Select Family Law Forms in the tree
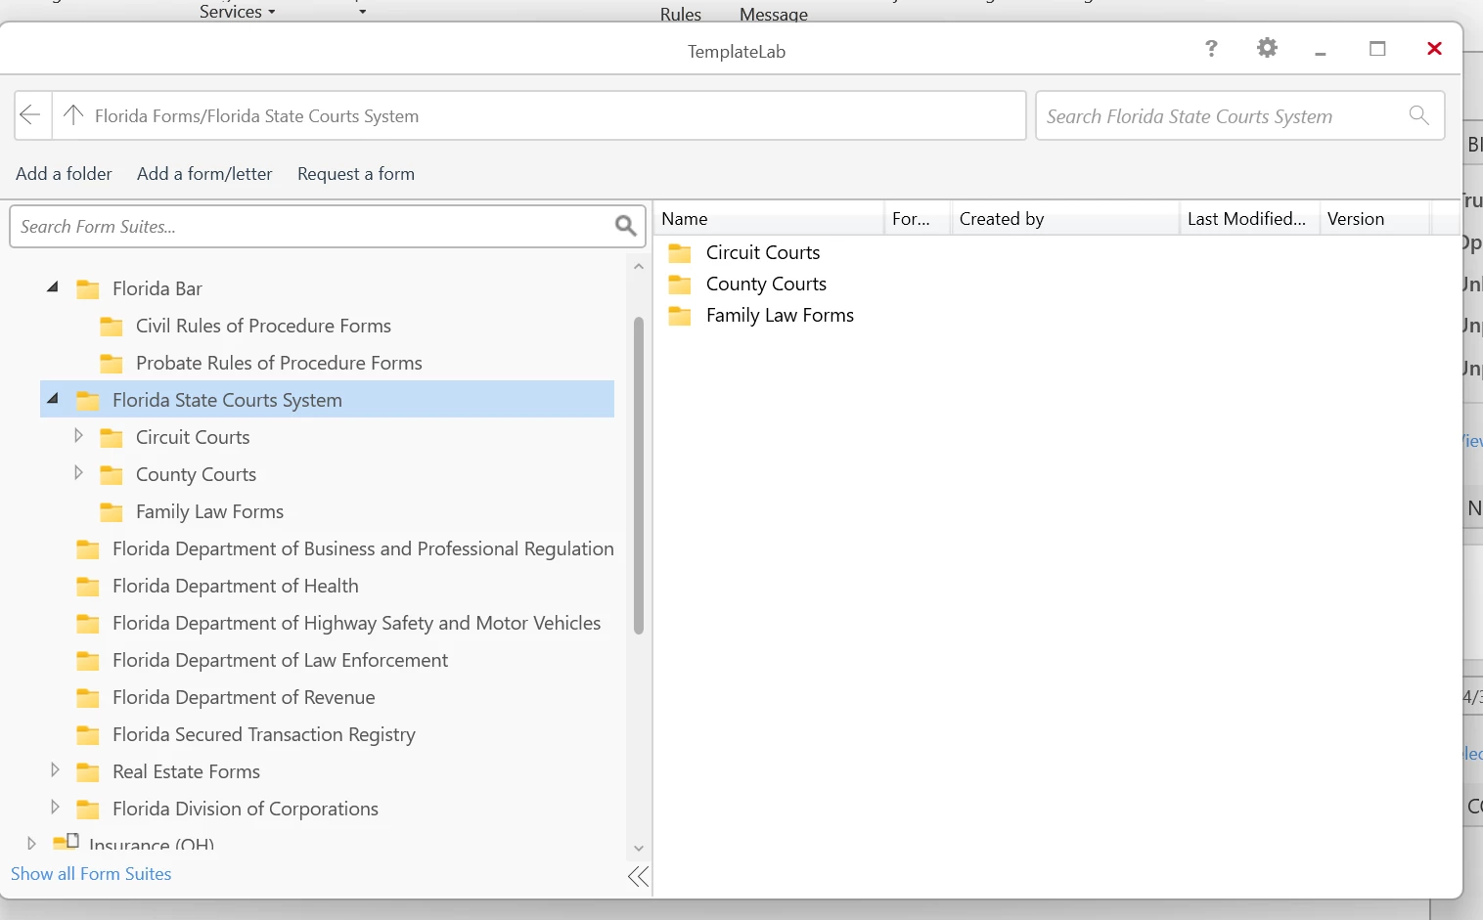Image resolution: width=1483 pixels, height=920 pixels. tap(209, 511)
